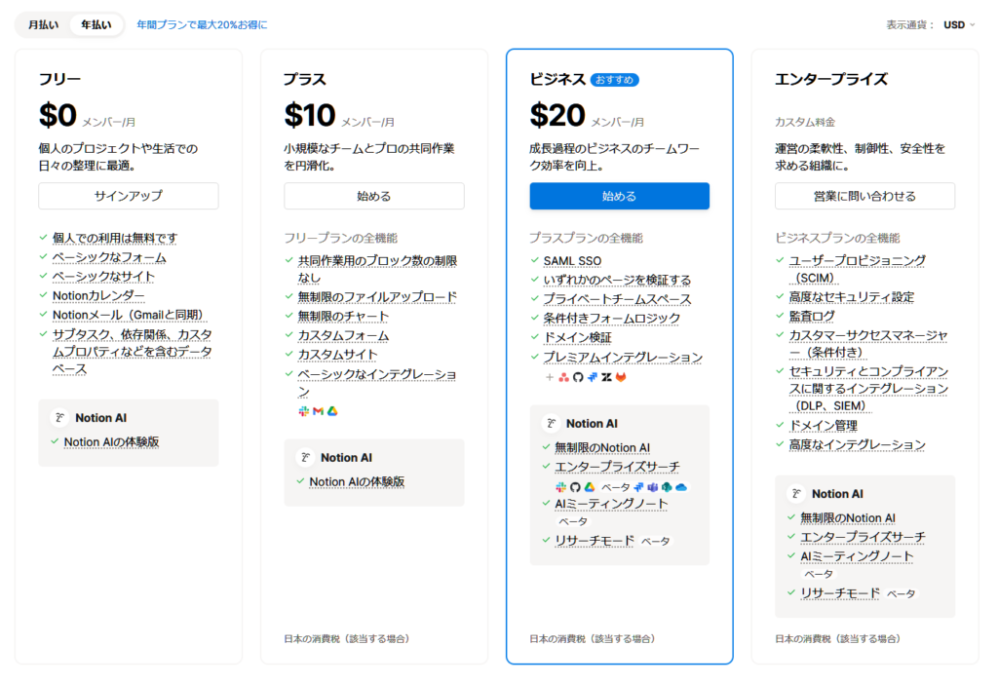
Task: Click the ドメイン検証 feature
Action: [577, 337]
